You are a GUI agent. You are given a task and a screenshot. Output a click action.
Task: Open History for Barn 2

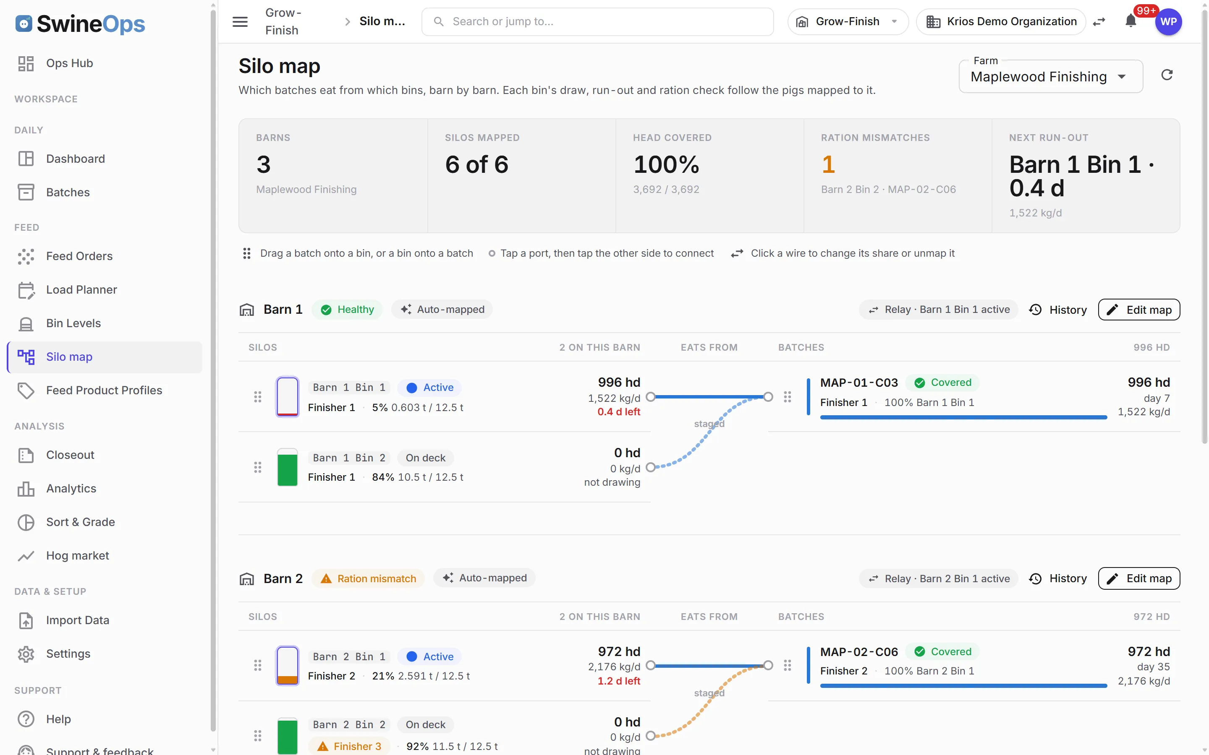[1057, 578]
